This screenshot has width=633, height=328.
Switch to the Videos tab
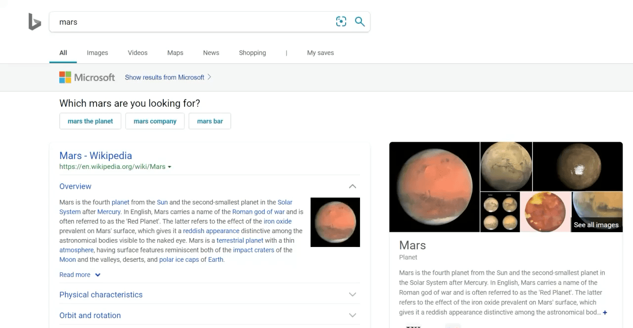pos(137,53)
